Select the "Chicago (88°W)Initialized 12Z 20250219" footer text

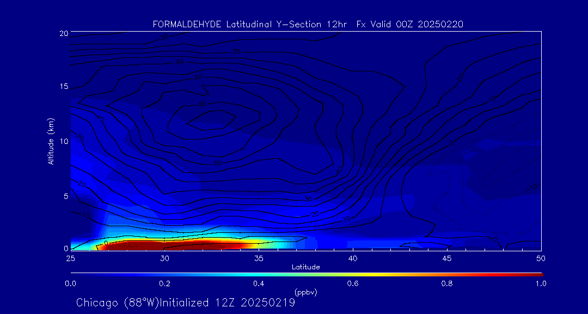pyautogui.click(x=186, y=303)
